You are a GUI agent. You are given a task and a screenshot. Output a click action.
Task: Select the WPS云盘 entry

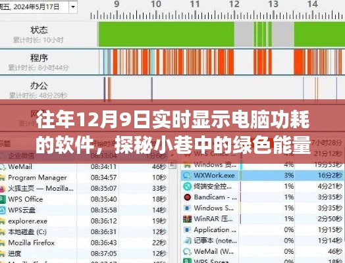click(84, 210)
